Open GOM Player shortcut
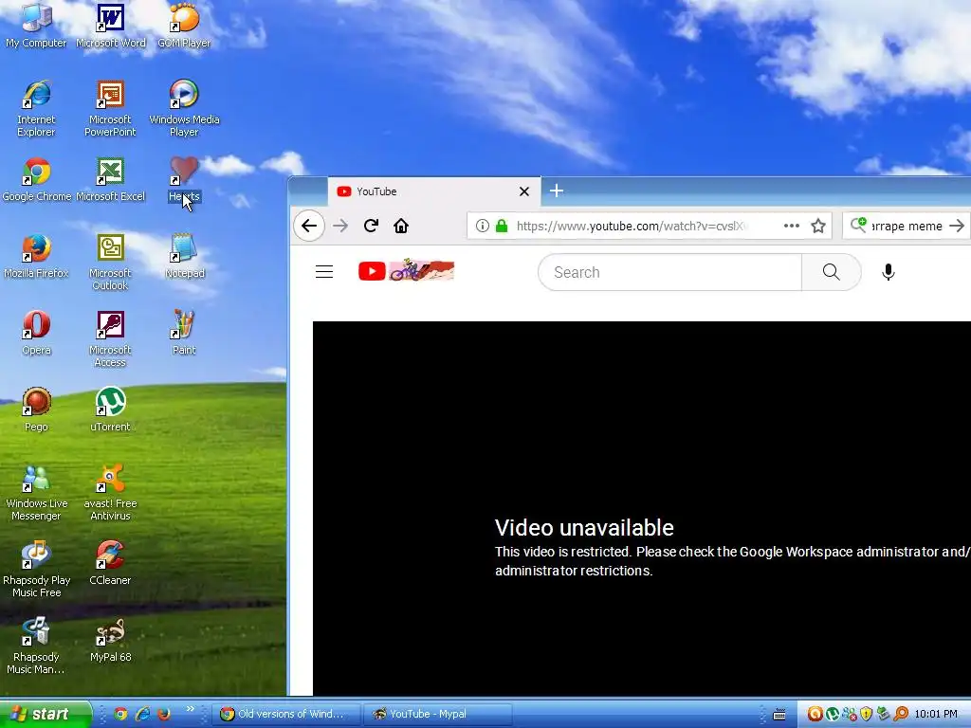 click(184, 25)
